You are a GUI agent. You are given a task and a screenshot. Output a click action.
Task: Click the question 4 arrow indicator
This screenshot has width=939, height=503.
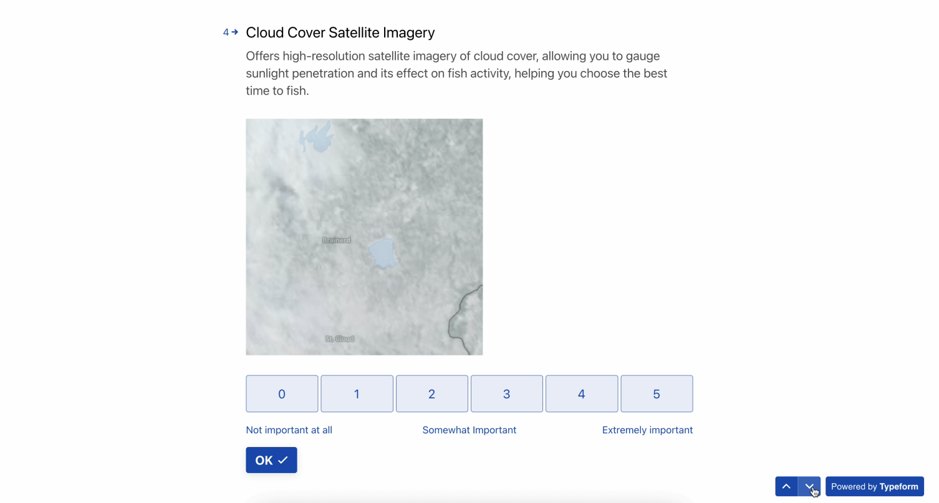click(x=231, y=32)
